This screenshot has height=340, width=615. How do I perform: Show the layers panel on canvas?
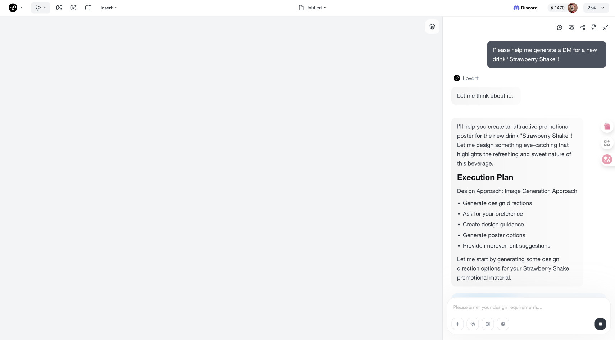pyautogui.click(x=432, y=27)
